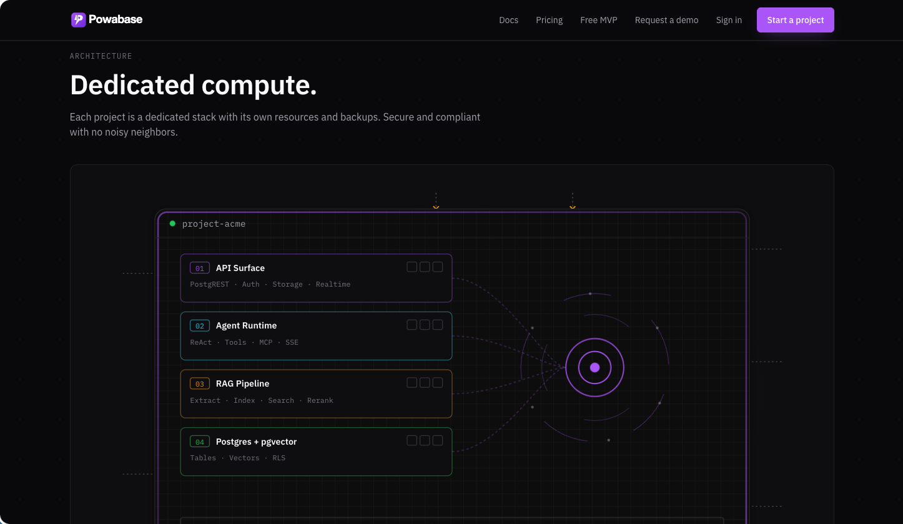Screen dimensions: 903x524
Task: Select the 03 badge on RAG Pipeline
Action: (200, 384)
